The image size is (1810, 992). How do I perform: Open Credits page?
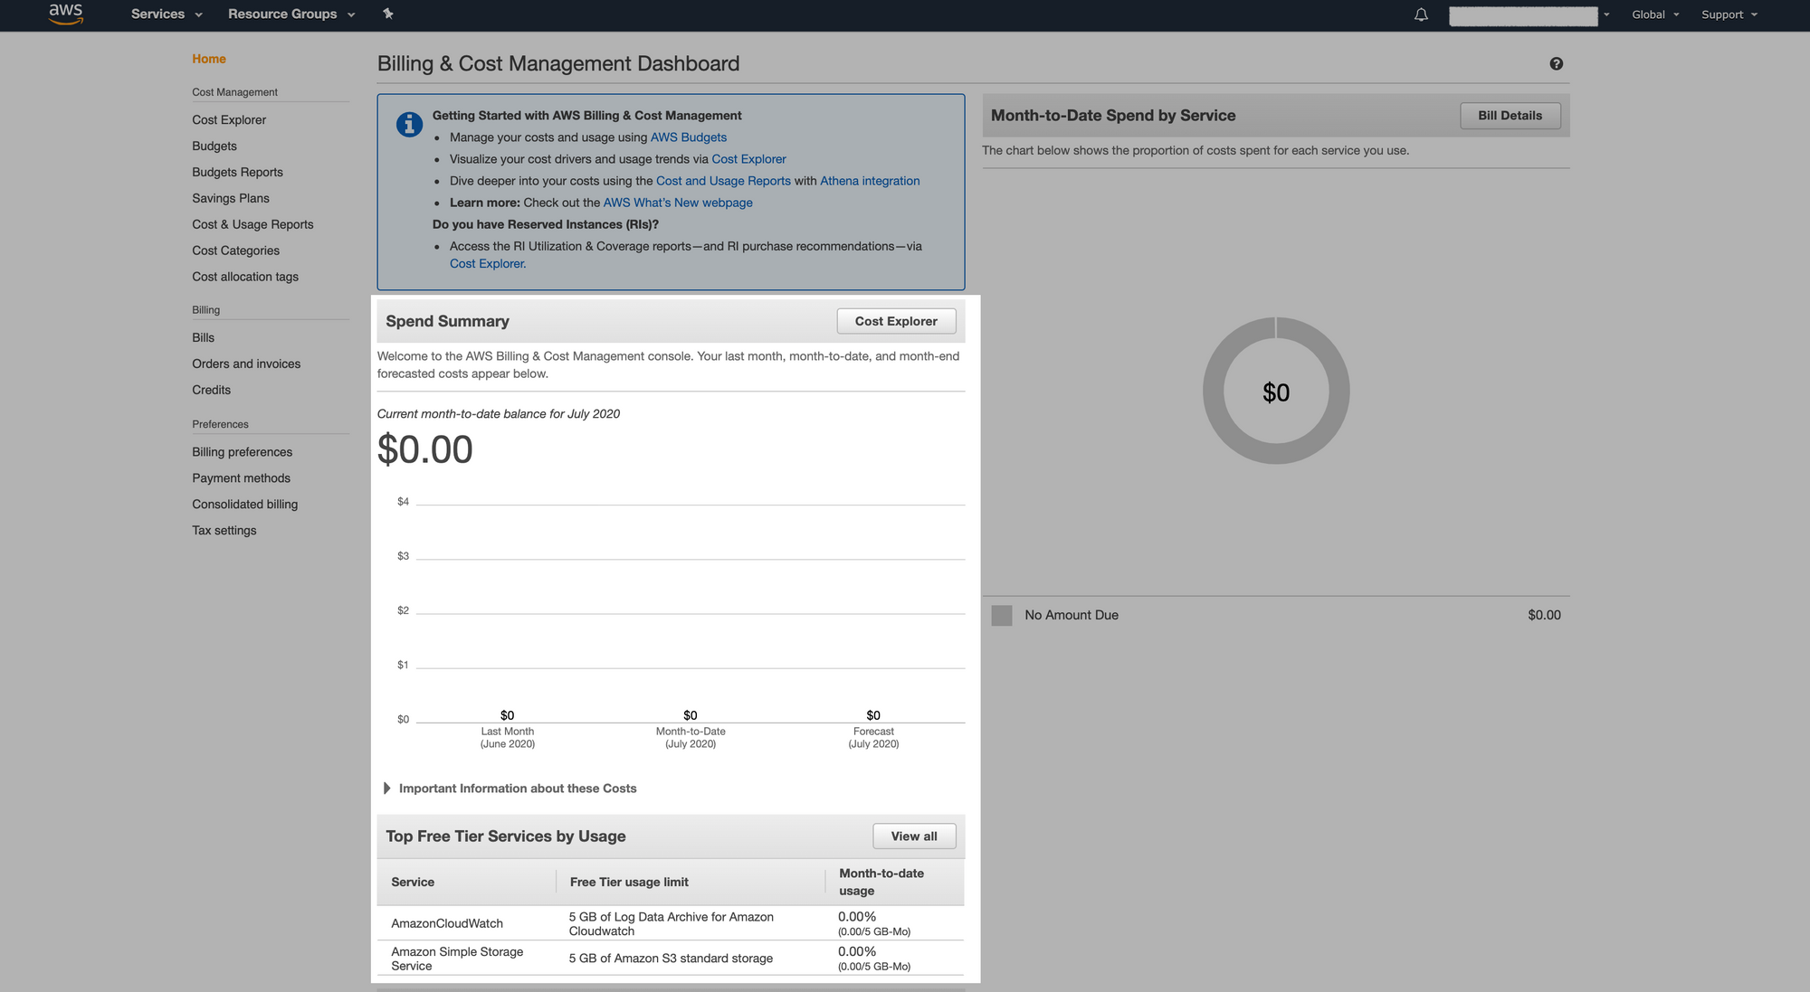coord(211,390)
